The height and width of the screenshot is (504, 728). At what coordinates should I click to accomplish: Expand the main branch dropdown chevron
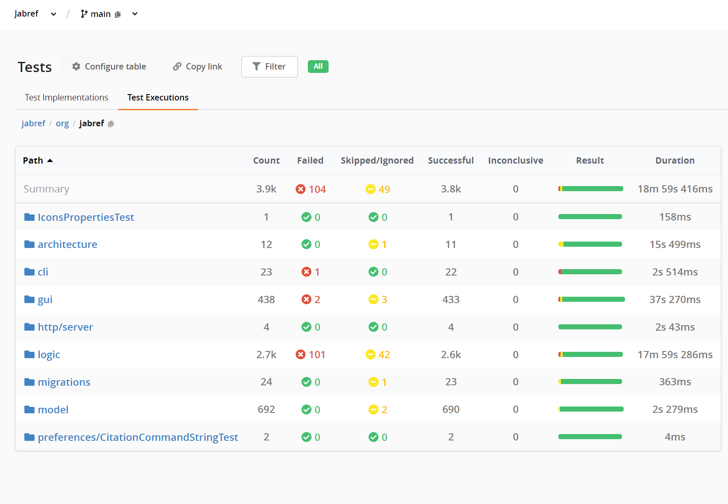[x=135, y=14]
